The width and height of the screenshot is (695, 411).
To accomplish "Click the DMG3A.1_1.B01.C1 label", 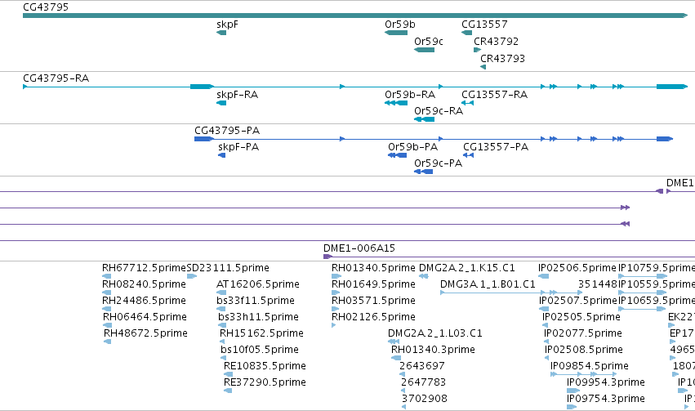I will click(x=488, y=284).
